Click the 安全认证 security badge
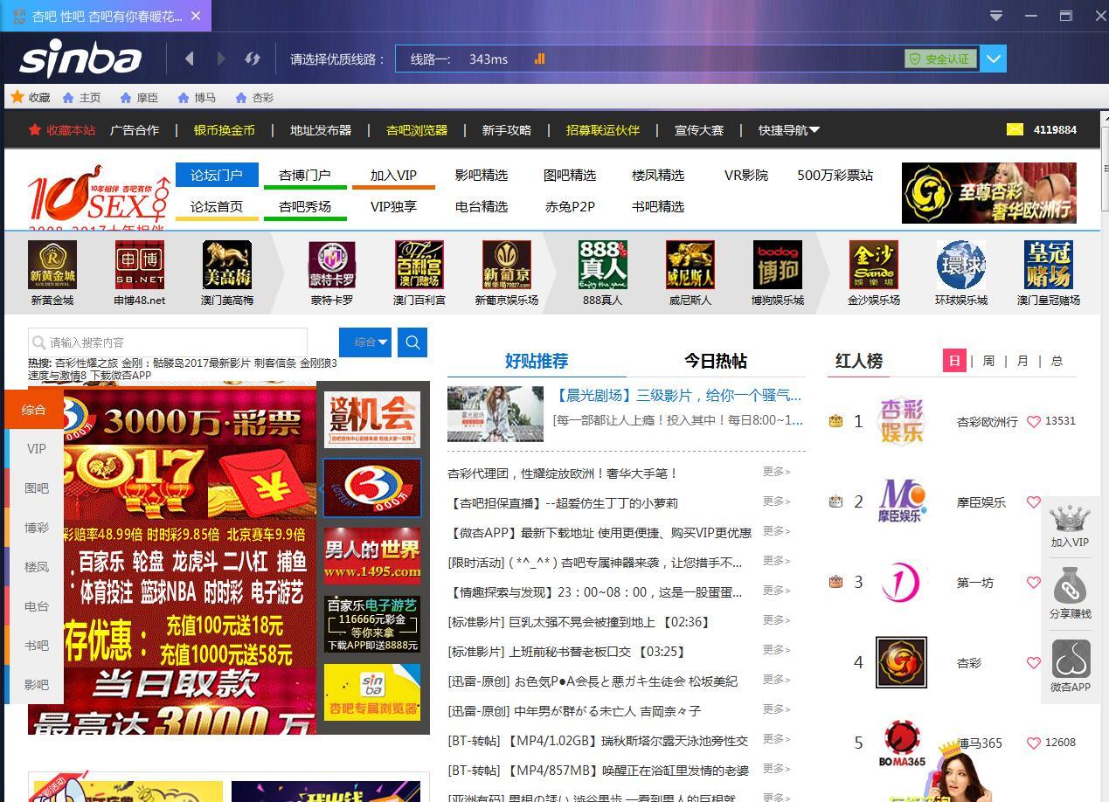 [940, 59]
